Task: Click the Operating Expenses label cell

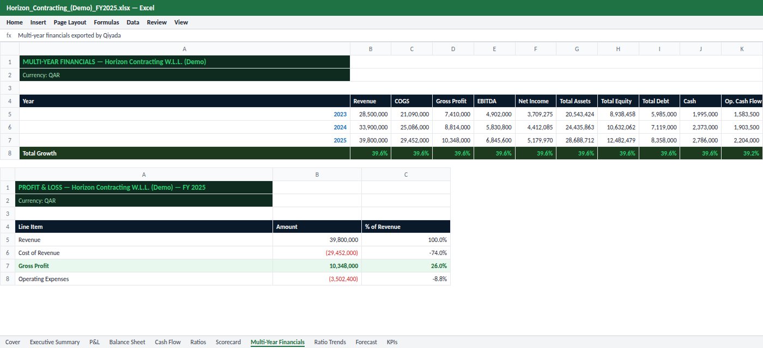Action: [x=144, y=279]
